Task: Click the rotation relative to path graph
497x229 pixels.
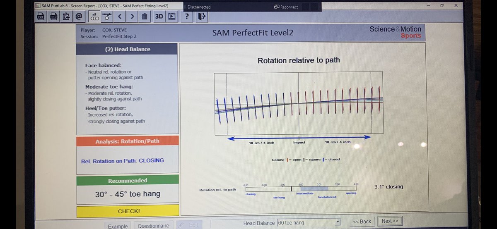Action: pos(299,104)
